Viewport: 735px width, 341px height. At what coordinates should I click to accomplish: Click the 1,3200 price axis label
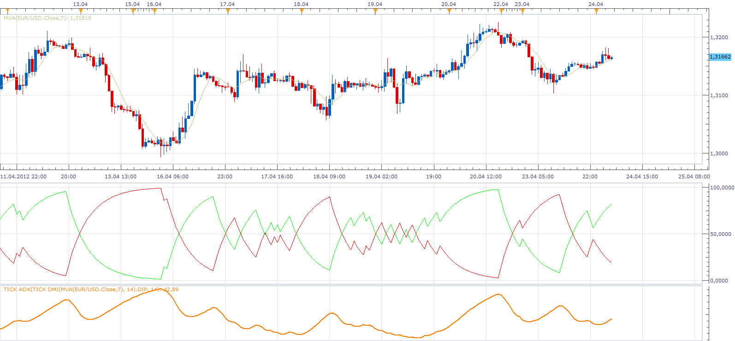[719, 37]
